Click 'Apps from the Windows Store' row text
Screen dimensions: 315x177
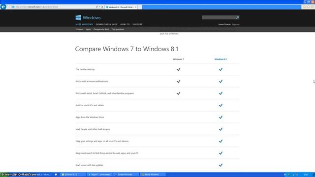pyautogui.click(x=90, y=117)
